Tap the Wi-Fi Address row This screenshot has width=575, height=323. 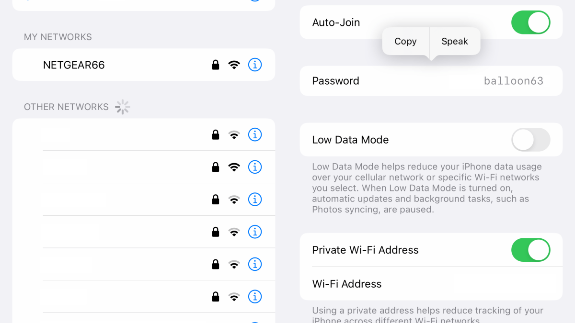tap(431, 284)
